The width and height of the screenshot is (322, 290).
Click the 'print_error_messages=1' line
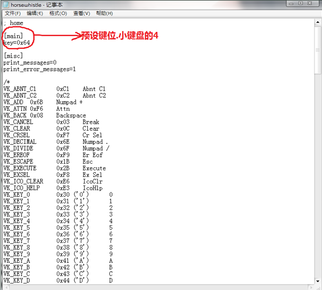(40, 70)
